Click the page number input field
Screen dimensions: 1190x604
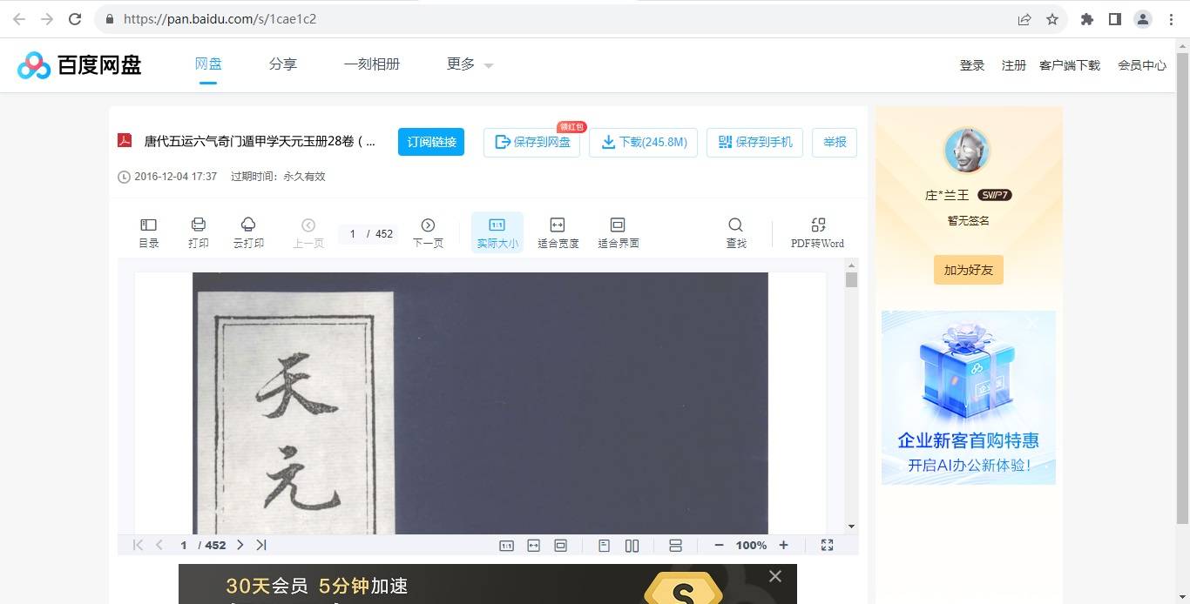pos(353,233)
